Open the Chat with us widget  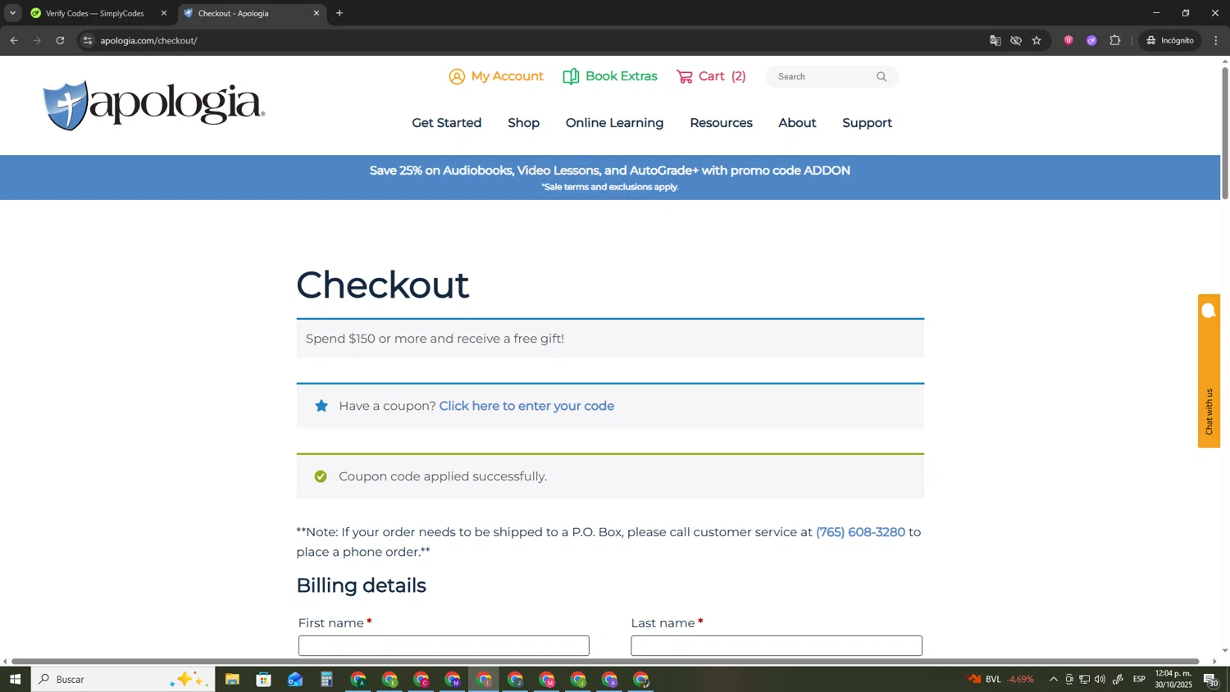(x=1209, y=371)
